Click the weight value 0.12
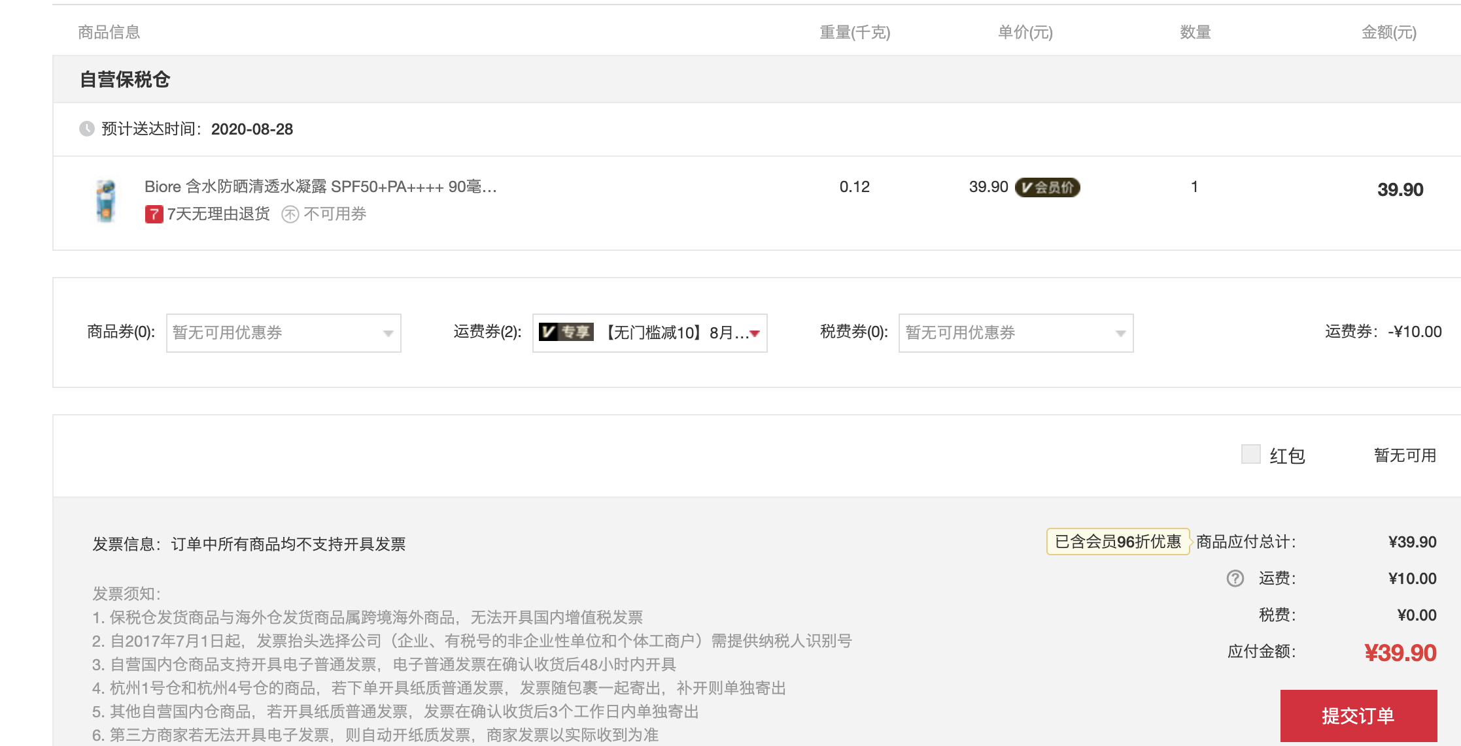1461x746 pixels. [854, 187]
